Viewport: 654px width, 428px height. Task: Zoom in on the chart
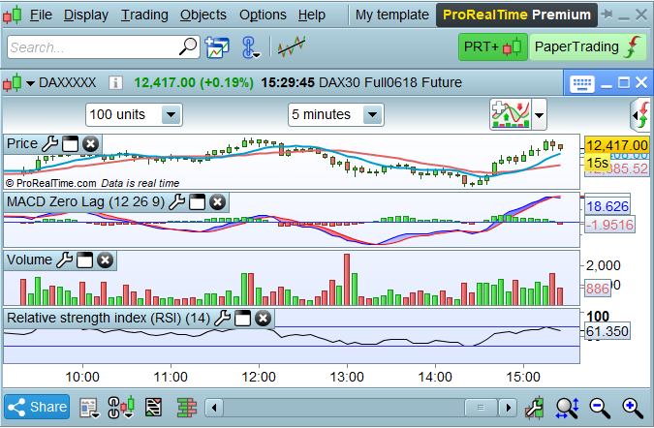[633, 408]
